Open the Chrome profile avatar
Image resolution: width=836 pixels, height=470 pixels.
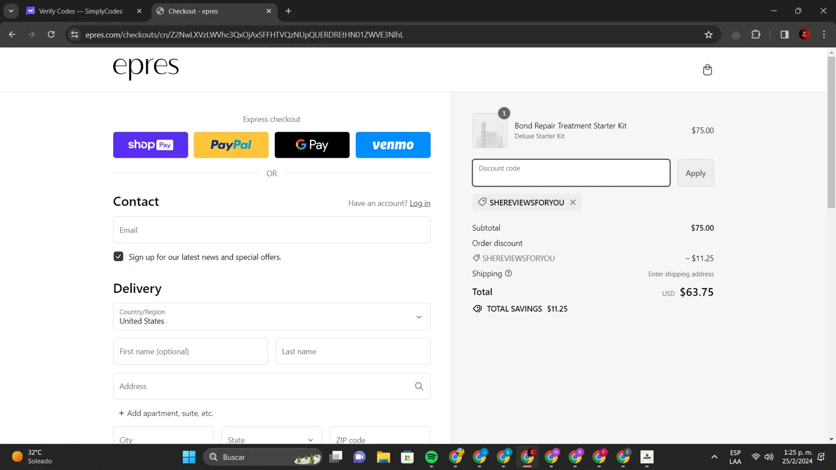[x=804, y=35]
